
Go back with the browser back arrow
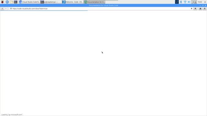tap(2, 9)
